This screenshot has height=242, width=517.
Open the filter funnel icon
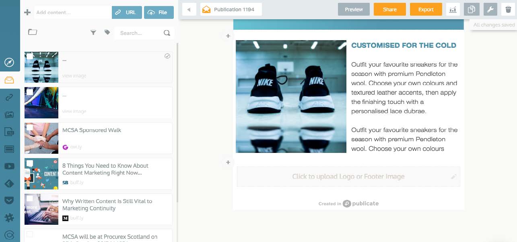93,33
